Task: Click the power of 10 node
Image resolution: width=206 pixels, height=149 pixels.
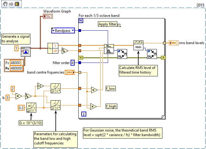Action: (31, 108)
